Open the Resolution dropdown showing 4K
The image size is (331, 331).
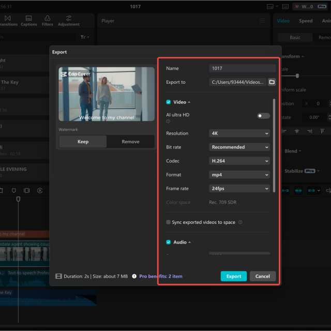pos(240,133)
